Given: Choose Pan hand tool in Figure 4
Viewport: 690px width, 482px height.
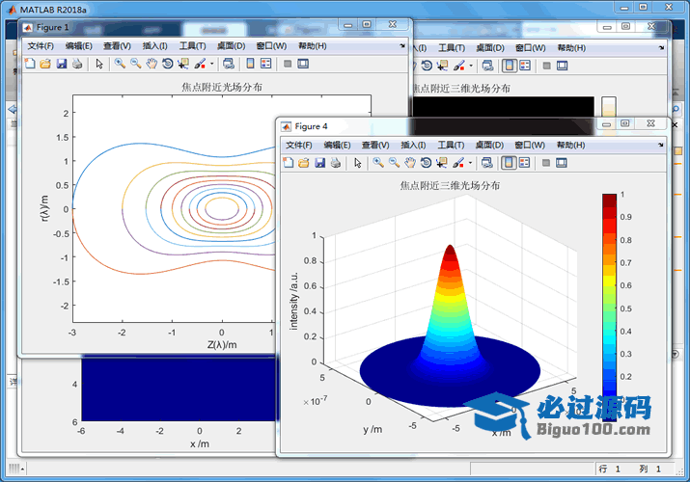Looking at the screenshot, I should click(410, 163).
